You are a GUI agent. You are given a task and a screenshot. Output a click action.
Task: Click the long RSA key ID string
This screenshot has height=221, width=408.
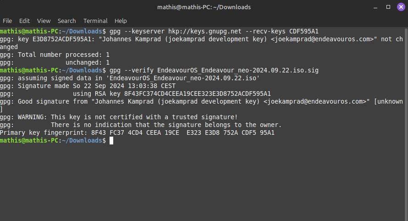pyautogui.click(x=198, y=94)
